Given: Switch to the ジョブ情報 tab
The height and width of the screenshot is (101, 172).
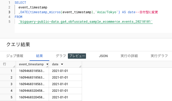Looking at the screenshot, I should (15, 56).
